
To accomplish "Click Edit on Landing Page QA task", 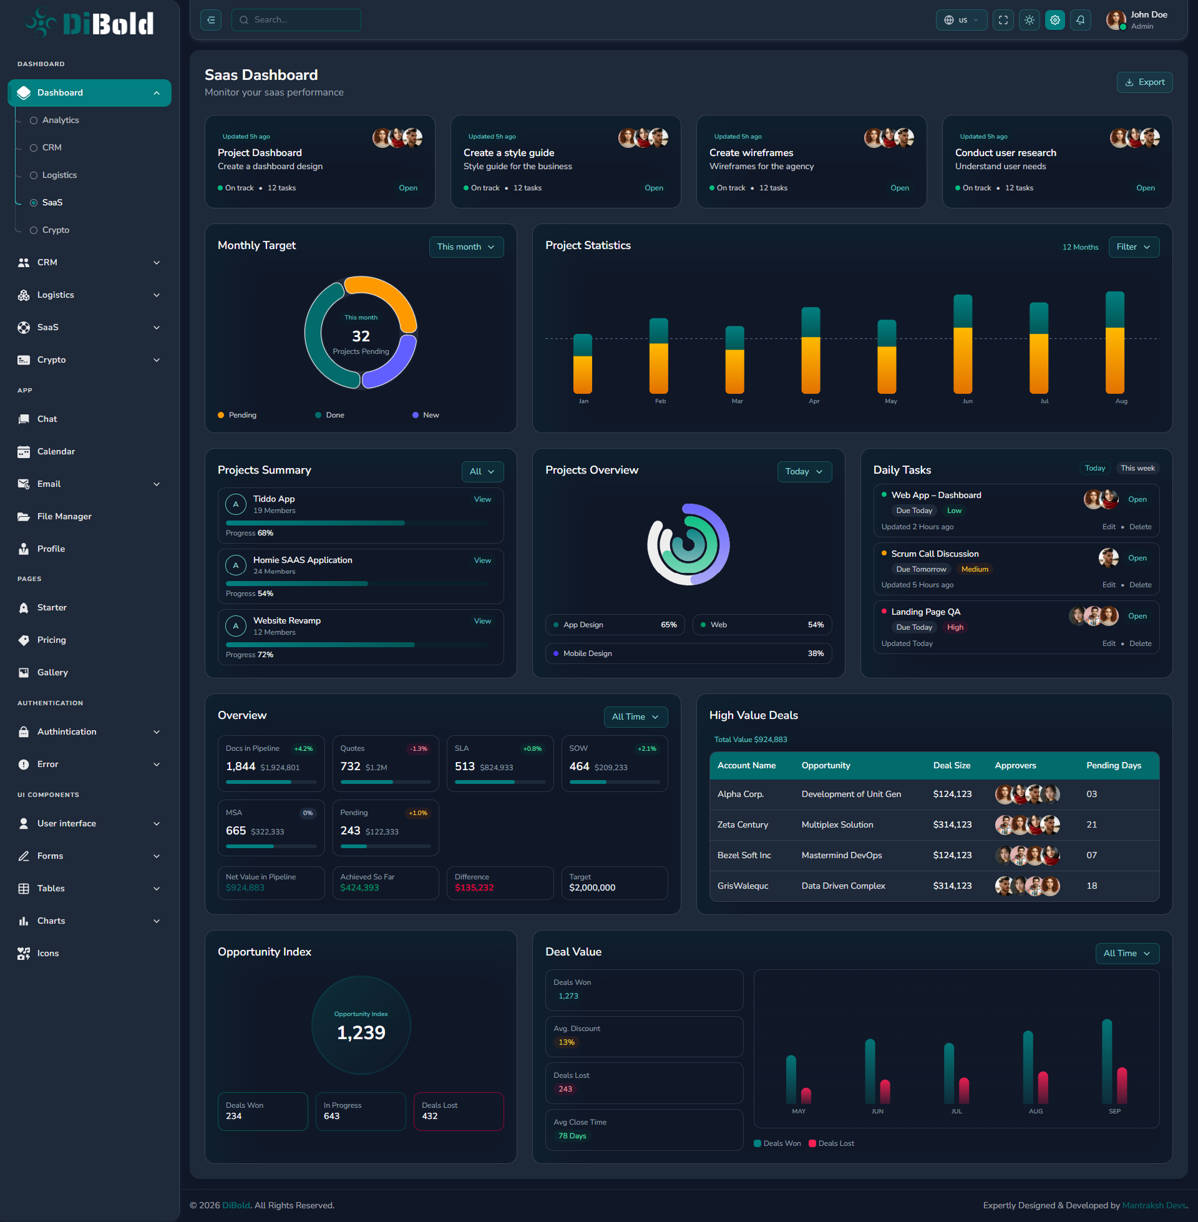I will (x=1109, y=643).
